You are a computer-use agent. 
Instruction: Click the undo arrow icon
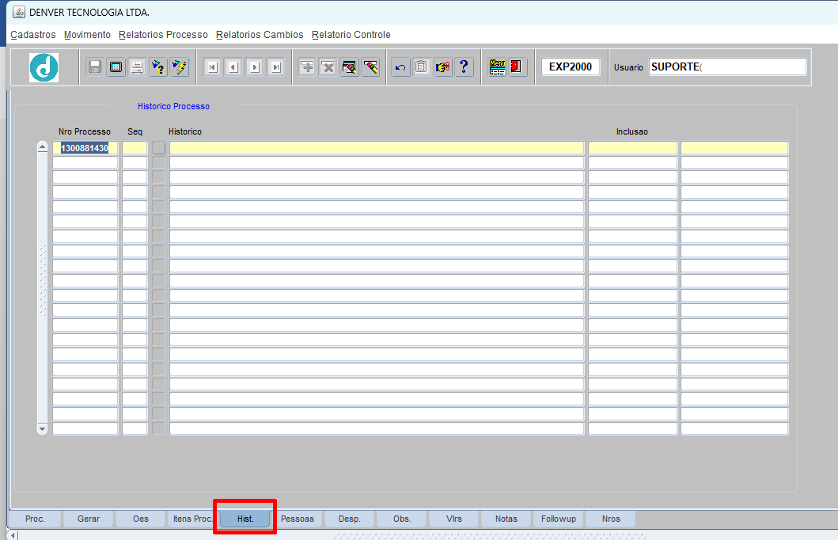pos(400,67)
